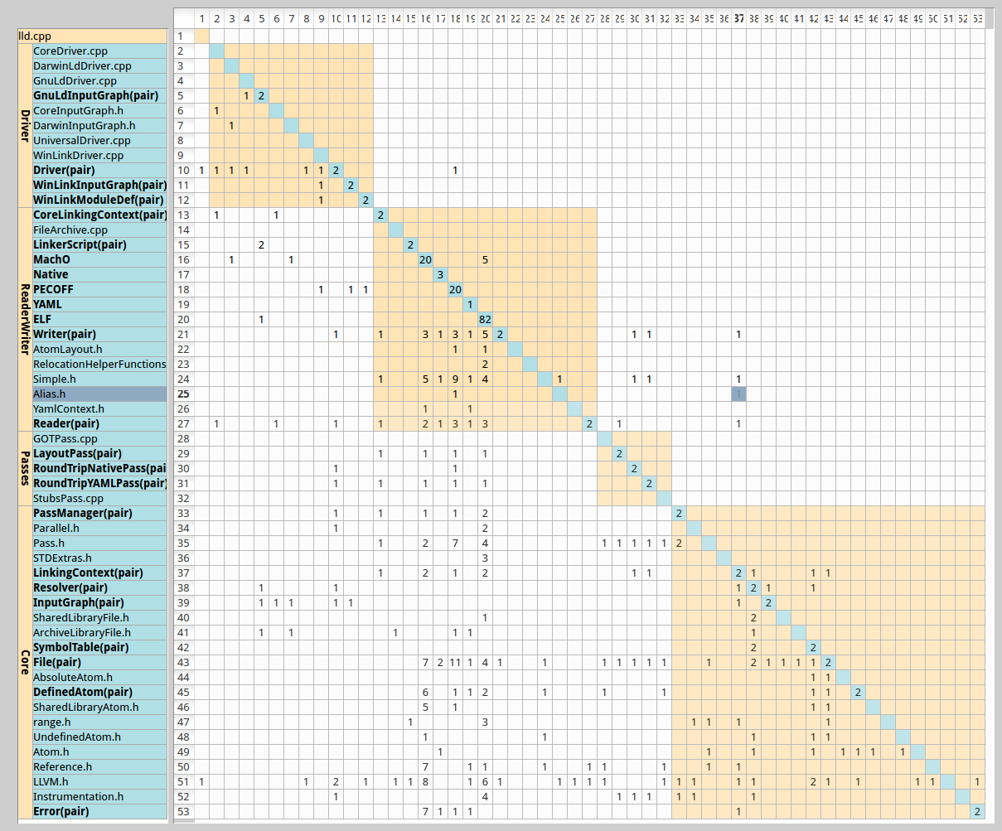The width and height of the screenshot is (1002, 831).
Task: Select GOTPass.cpp row label
Action: (99, 439)
